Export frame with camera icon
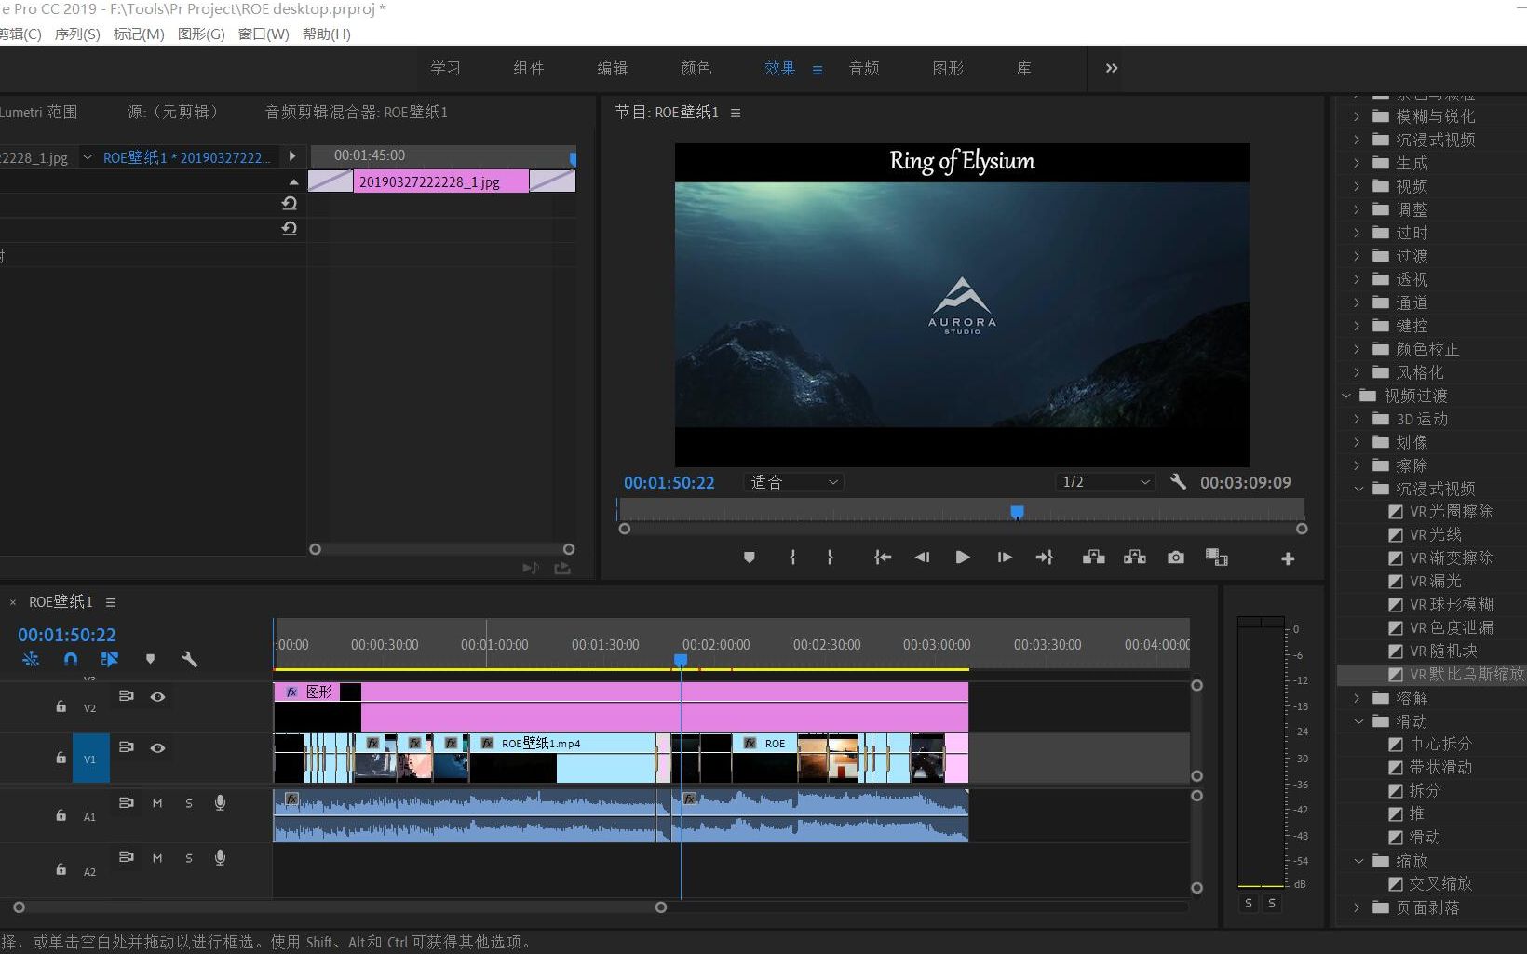 click(1176, 558)
